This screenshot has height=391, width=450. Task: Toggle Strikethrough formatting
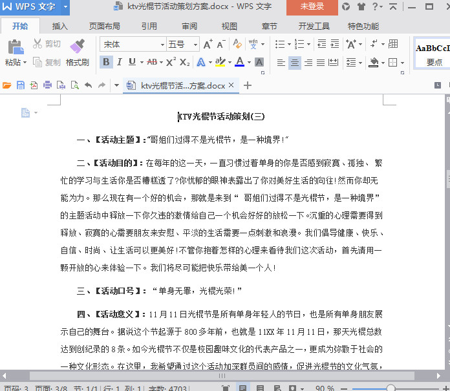(152, 62)
